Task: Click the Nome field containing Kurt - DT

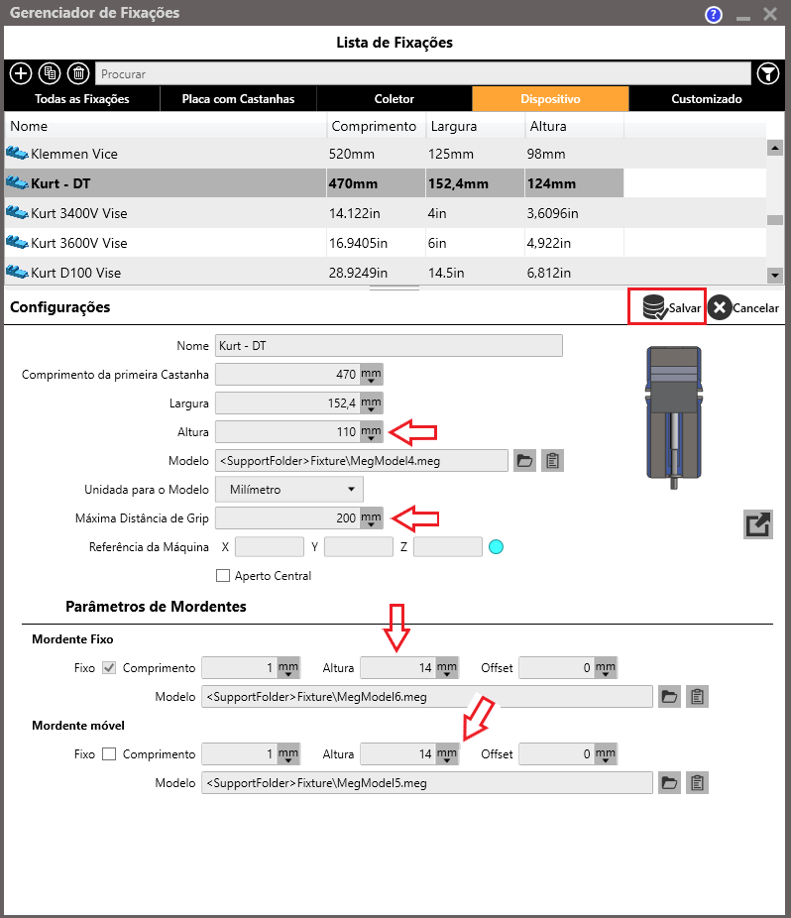Action: tap(389, 345)
